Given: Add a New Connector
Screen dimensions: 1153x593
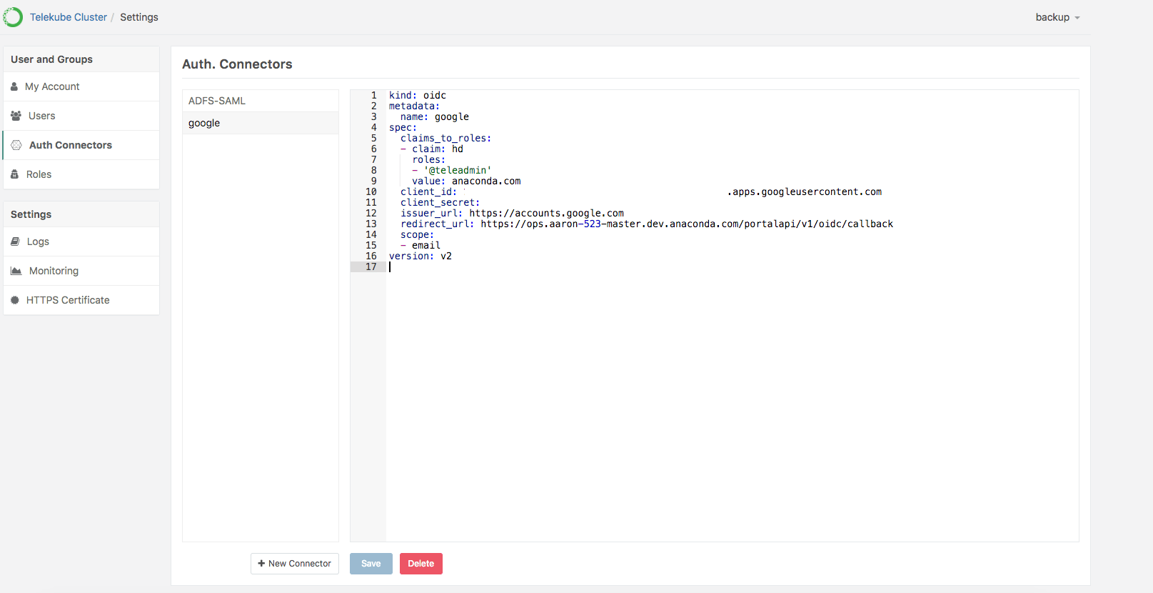Looking at the screenshot, I should [295, 564].
